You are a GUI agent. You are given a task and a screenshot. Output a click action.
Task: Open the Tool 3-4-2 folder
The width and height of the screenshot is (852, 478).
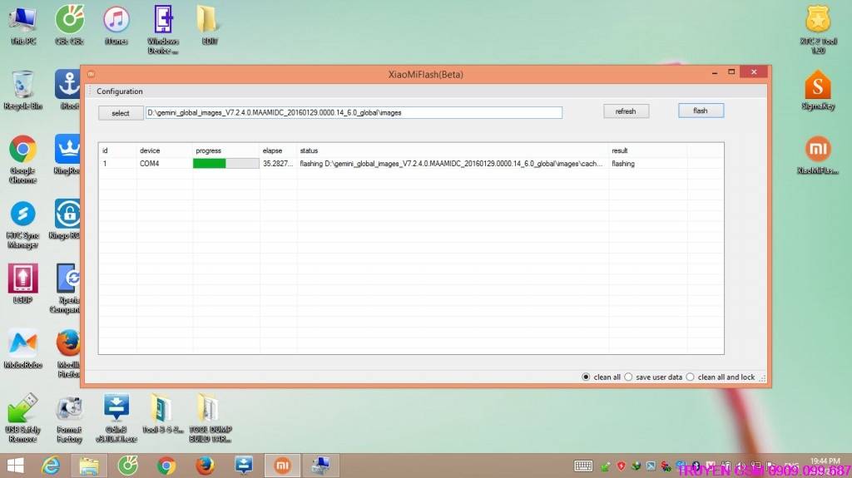point(163,414)
